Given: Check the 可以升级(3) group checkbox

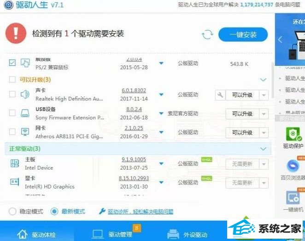Looking at the screenshot, I should point(12,79).
